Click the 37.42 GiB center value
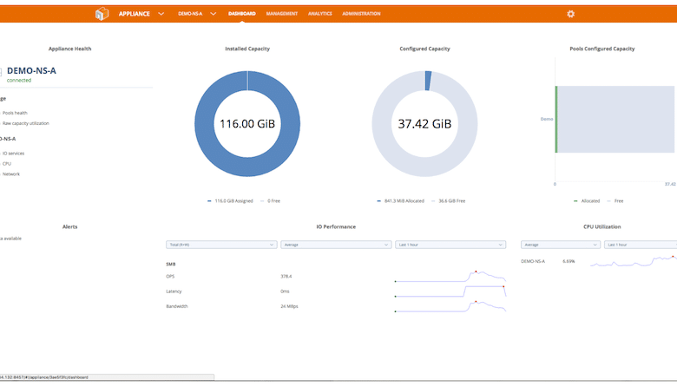 [424, 124]
